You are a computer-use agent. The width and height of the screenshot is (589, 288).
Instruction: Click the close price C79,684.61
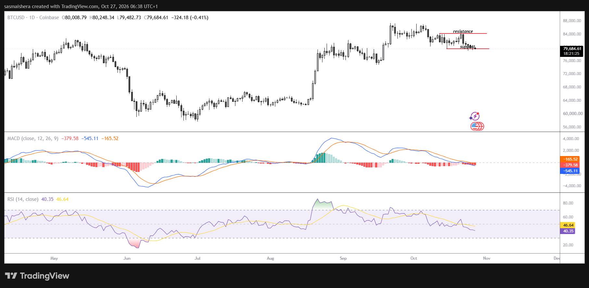tap(156, 18)
